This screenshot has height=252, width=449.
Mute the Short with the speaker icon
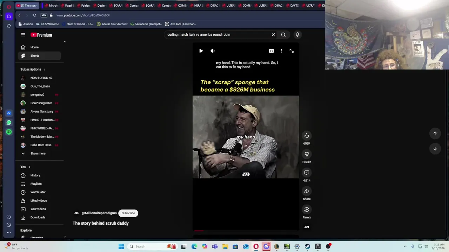[x=213, y=51]
